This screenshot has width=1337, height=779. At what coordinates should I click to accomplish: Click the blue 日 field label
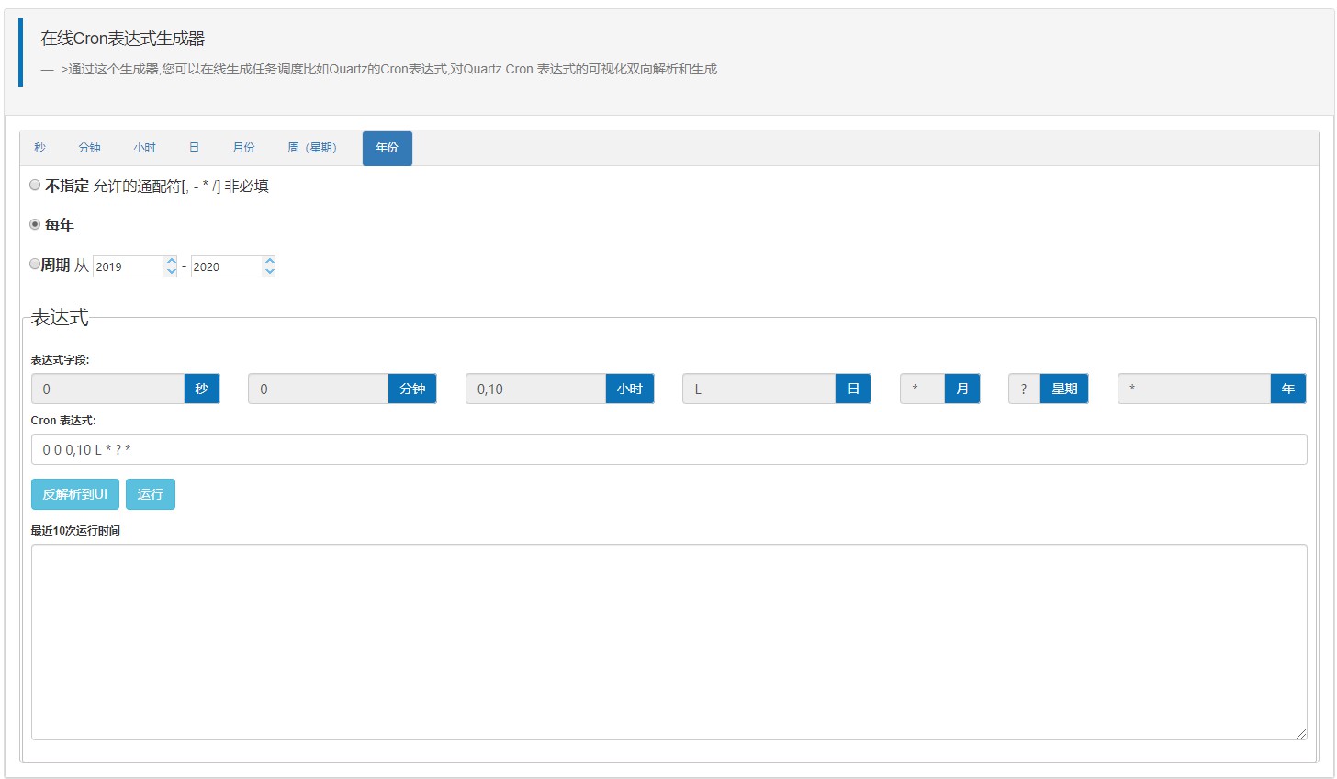pos(853,389)
